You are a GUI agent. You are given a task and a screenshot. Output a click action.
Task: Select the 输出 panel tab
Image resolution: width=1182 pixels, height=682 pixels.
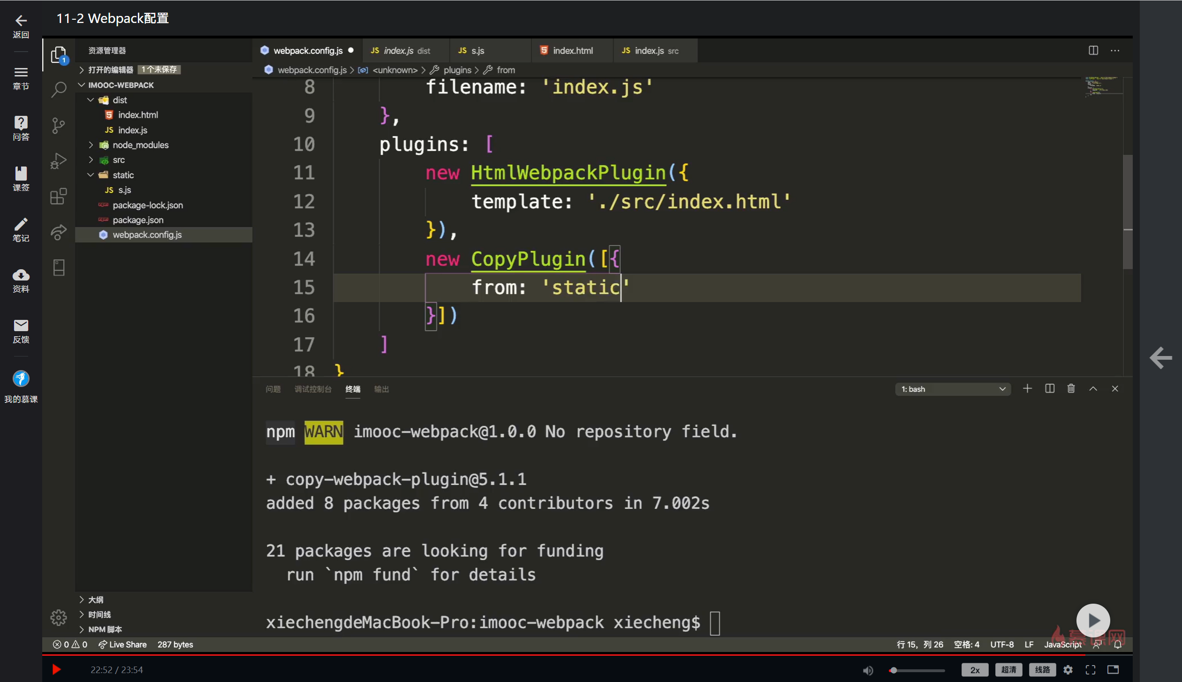click(x=381, y=389)
